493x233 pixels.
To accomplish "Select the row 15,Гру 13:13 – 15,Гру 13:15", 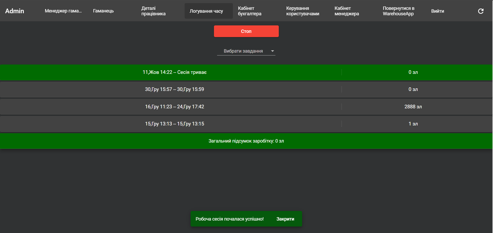I will [246, 124].
